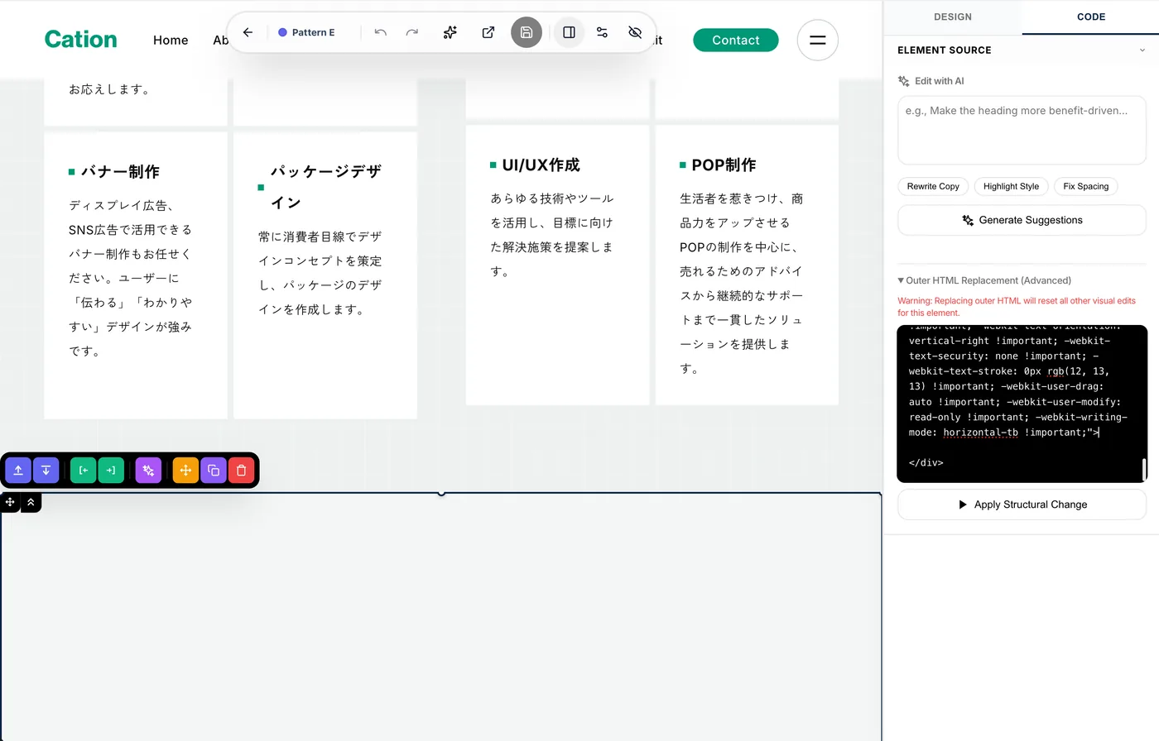Collapse the Element Source section
The height and width of the screenshot is (741, 1159).
pos(1142,50)
